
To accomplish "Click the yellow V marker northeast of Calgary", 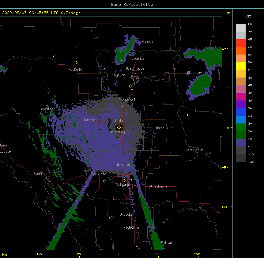I will pos(131,179).
